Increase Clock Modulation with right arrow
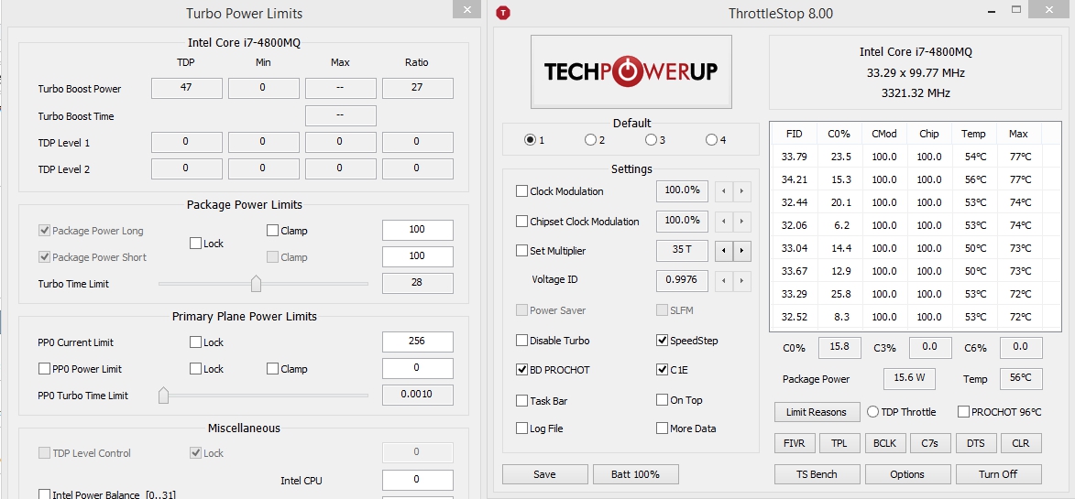Image resolution: width=1075 pixels, height=499 pixels. [741, 191]
